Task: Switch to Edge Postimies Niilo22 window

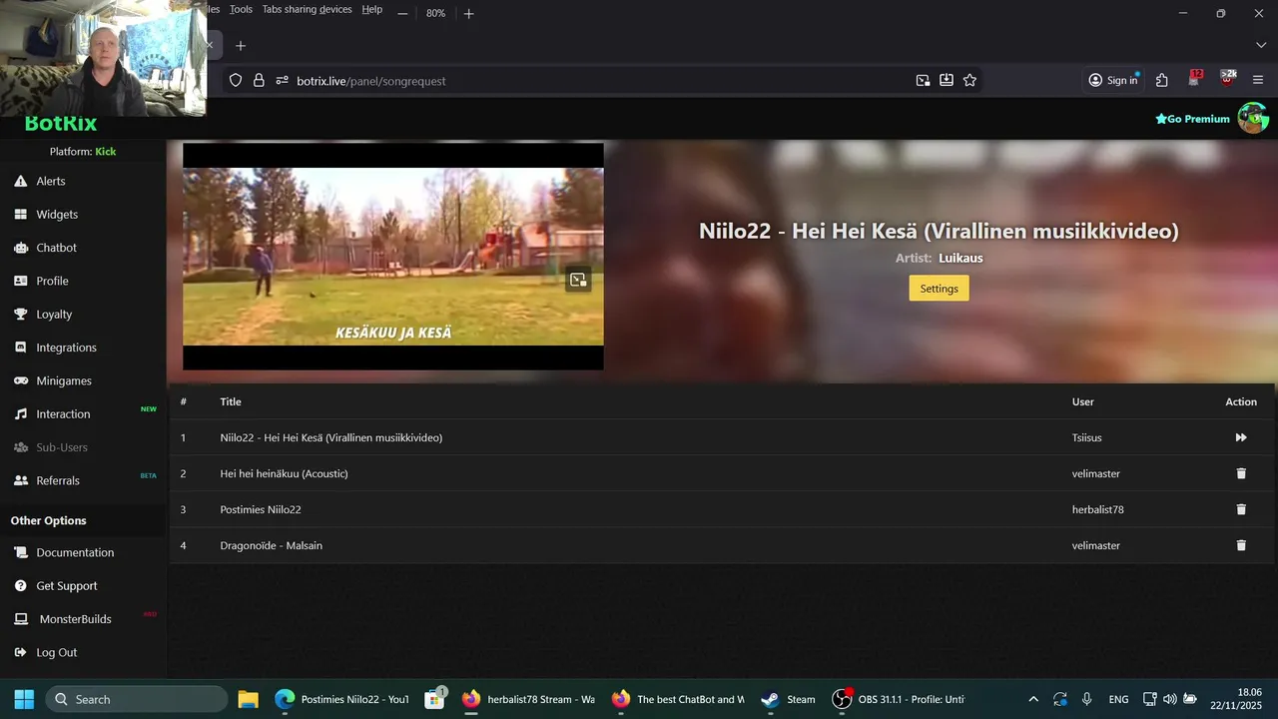Action: tap(341, 699)
